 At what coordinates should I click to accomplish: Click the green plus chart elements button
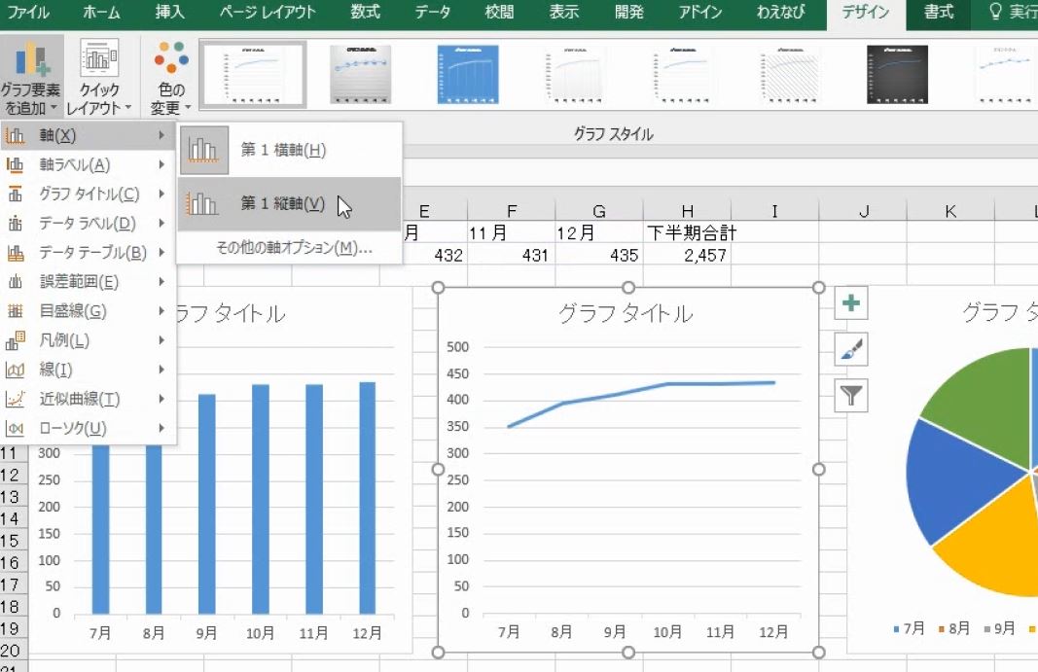(x=850, y=303)
